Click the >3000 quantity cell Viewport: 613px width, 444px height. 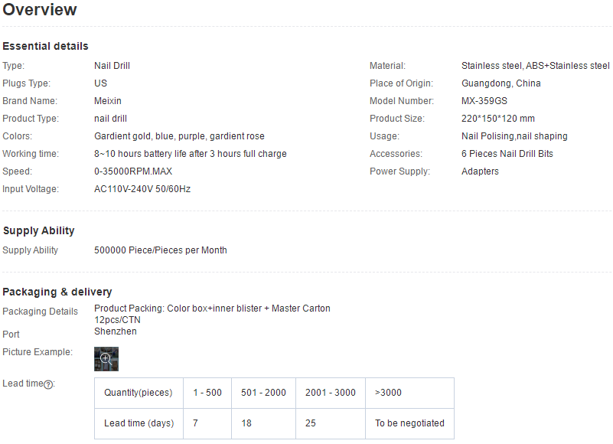(409, 393)
